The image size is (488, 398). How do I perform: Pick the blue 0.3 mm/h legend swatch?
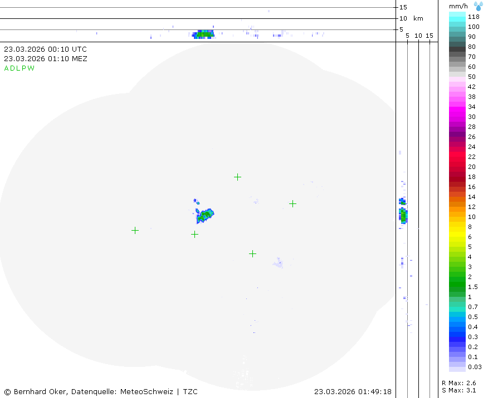[457, 337]
